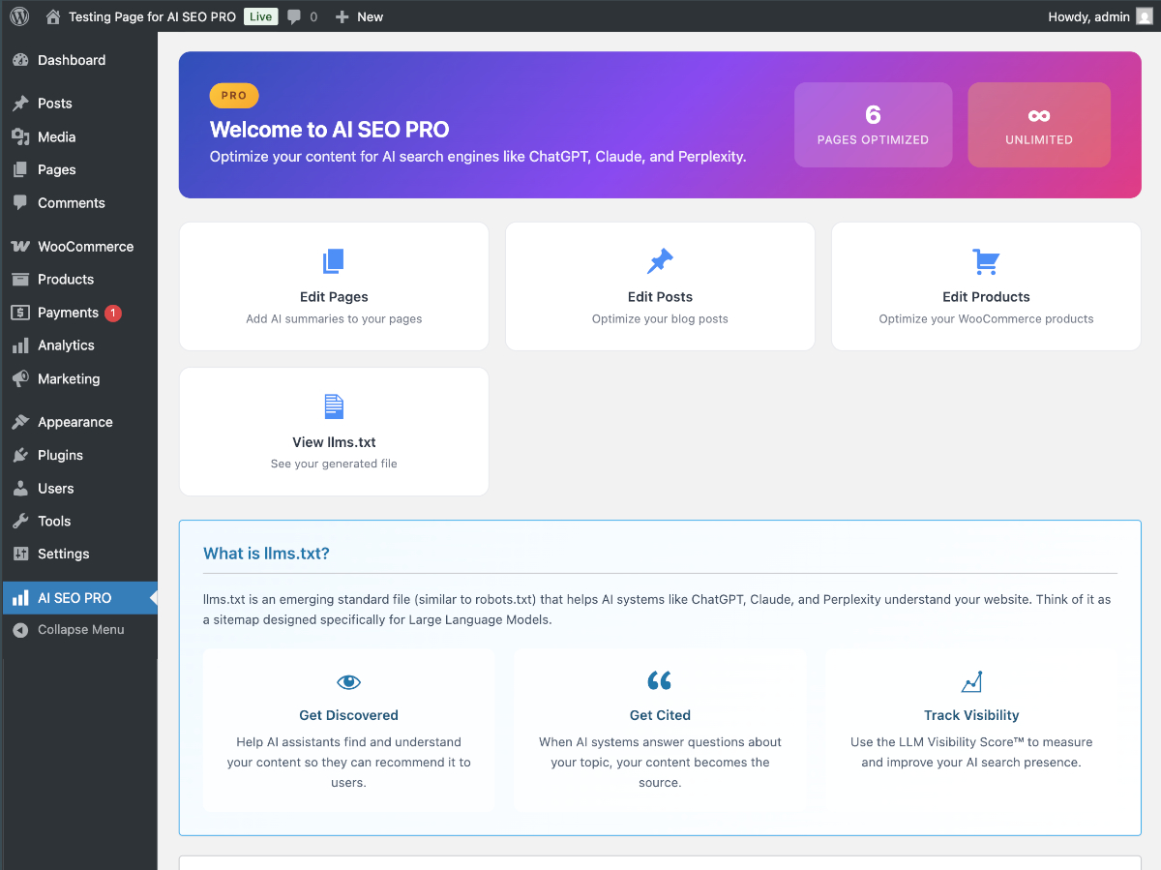The height and width of the screenshot is (870, 1161).
Task: Click the WordPress logo icon
Action: click(19, 16)
